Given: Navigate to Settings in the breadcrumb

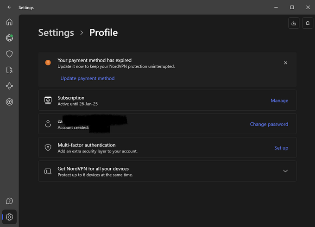Looking at the screenshot, I should coord(56,32).
